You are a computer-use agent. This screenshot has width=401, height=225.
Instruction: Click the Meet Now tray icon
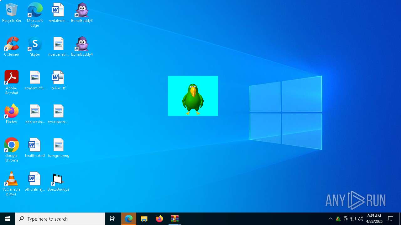pos(346,219)
